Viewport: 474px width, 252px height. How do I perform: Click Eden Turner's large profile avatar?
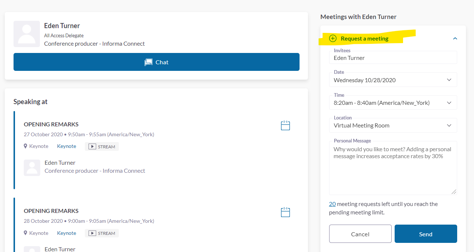pos(27,34)
